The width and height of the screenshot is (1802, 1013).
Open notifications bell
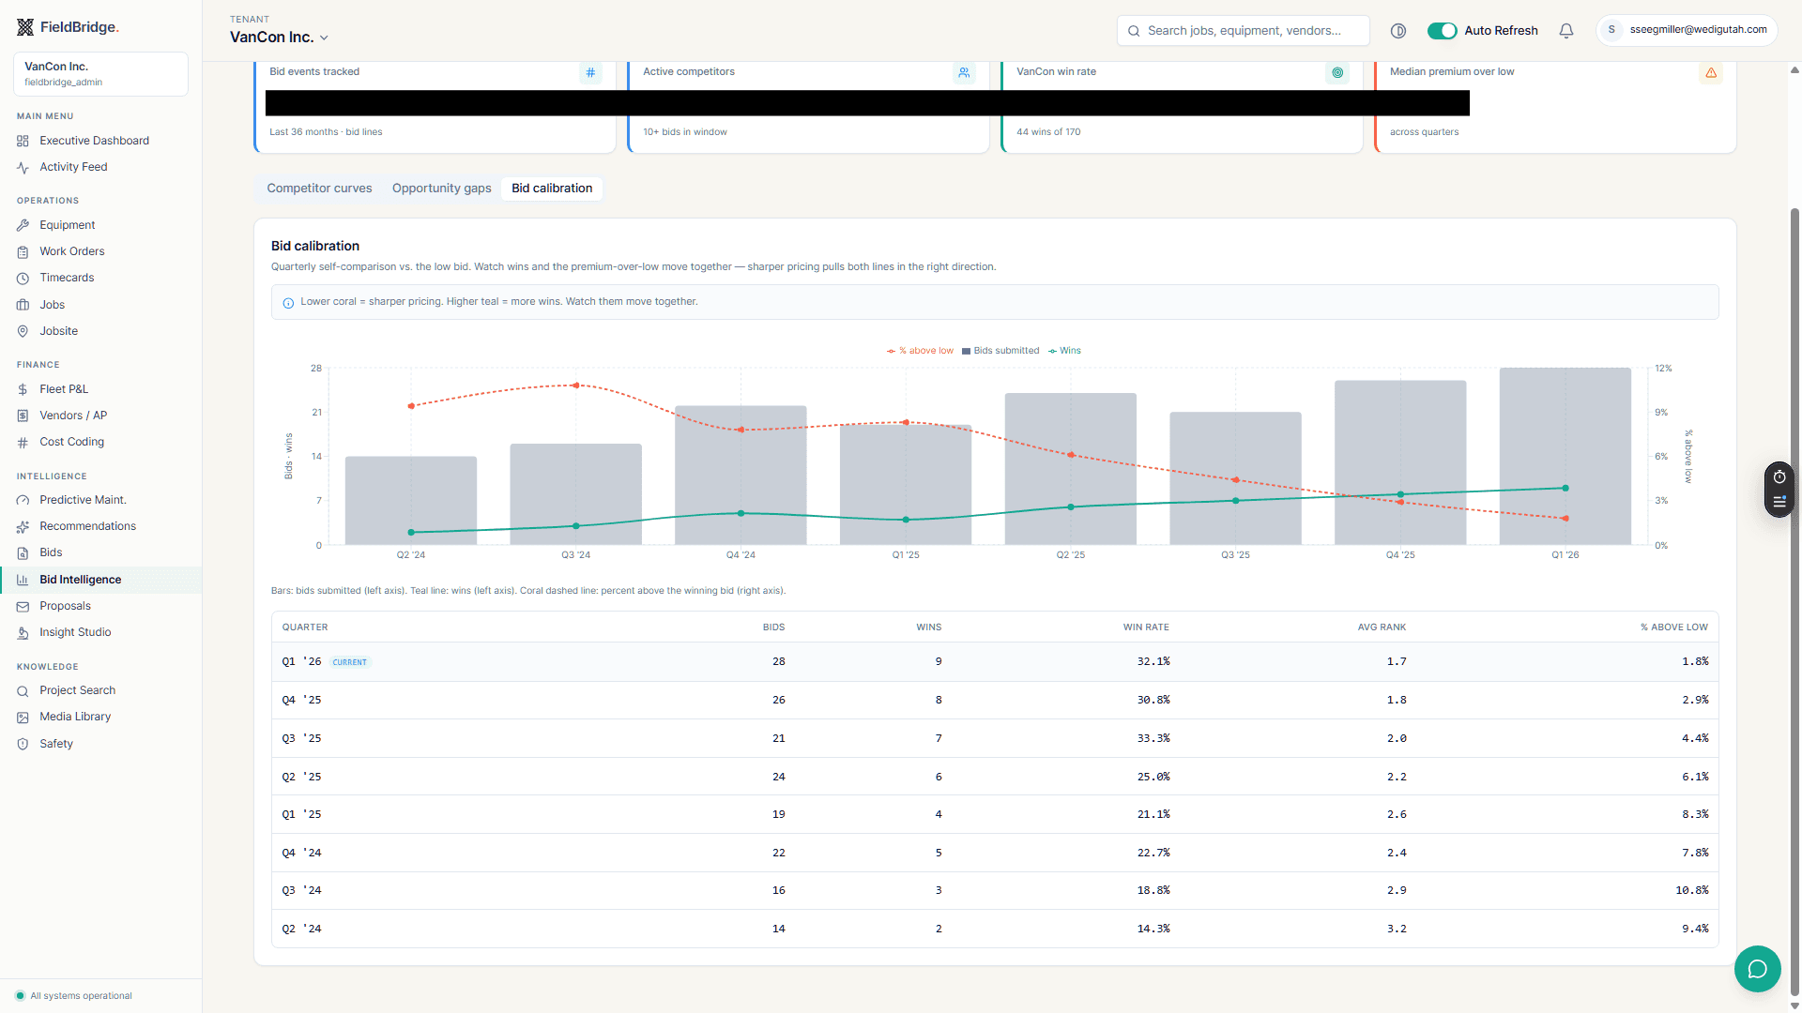point(1566,31)
